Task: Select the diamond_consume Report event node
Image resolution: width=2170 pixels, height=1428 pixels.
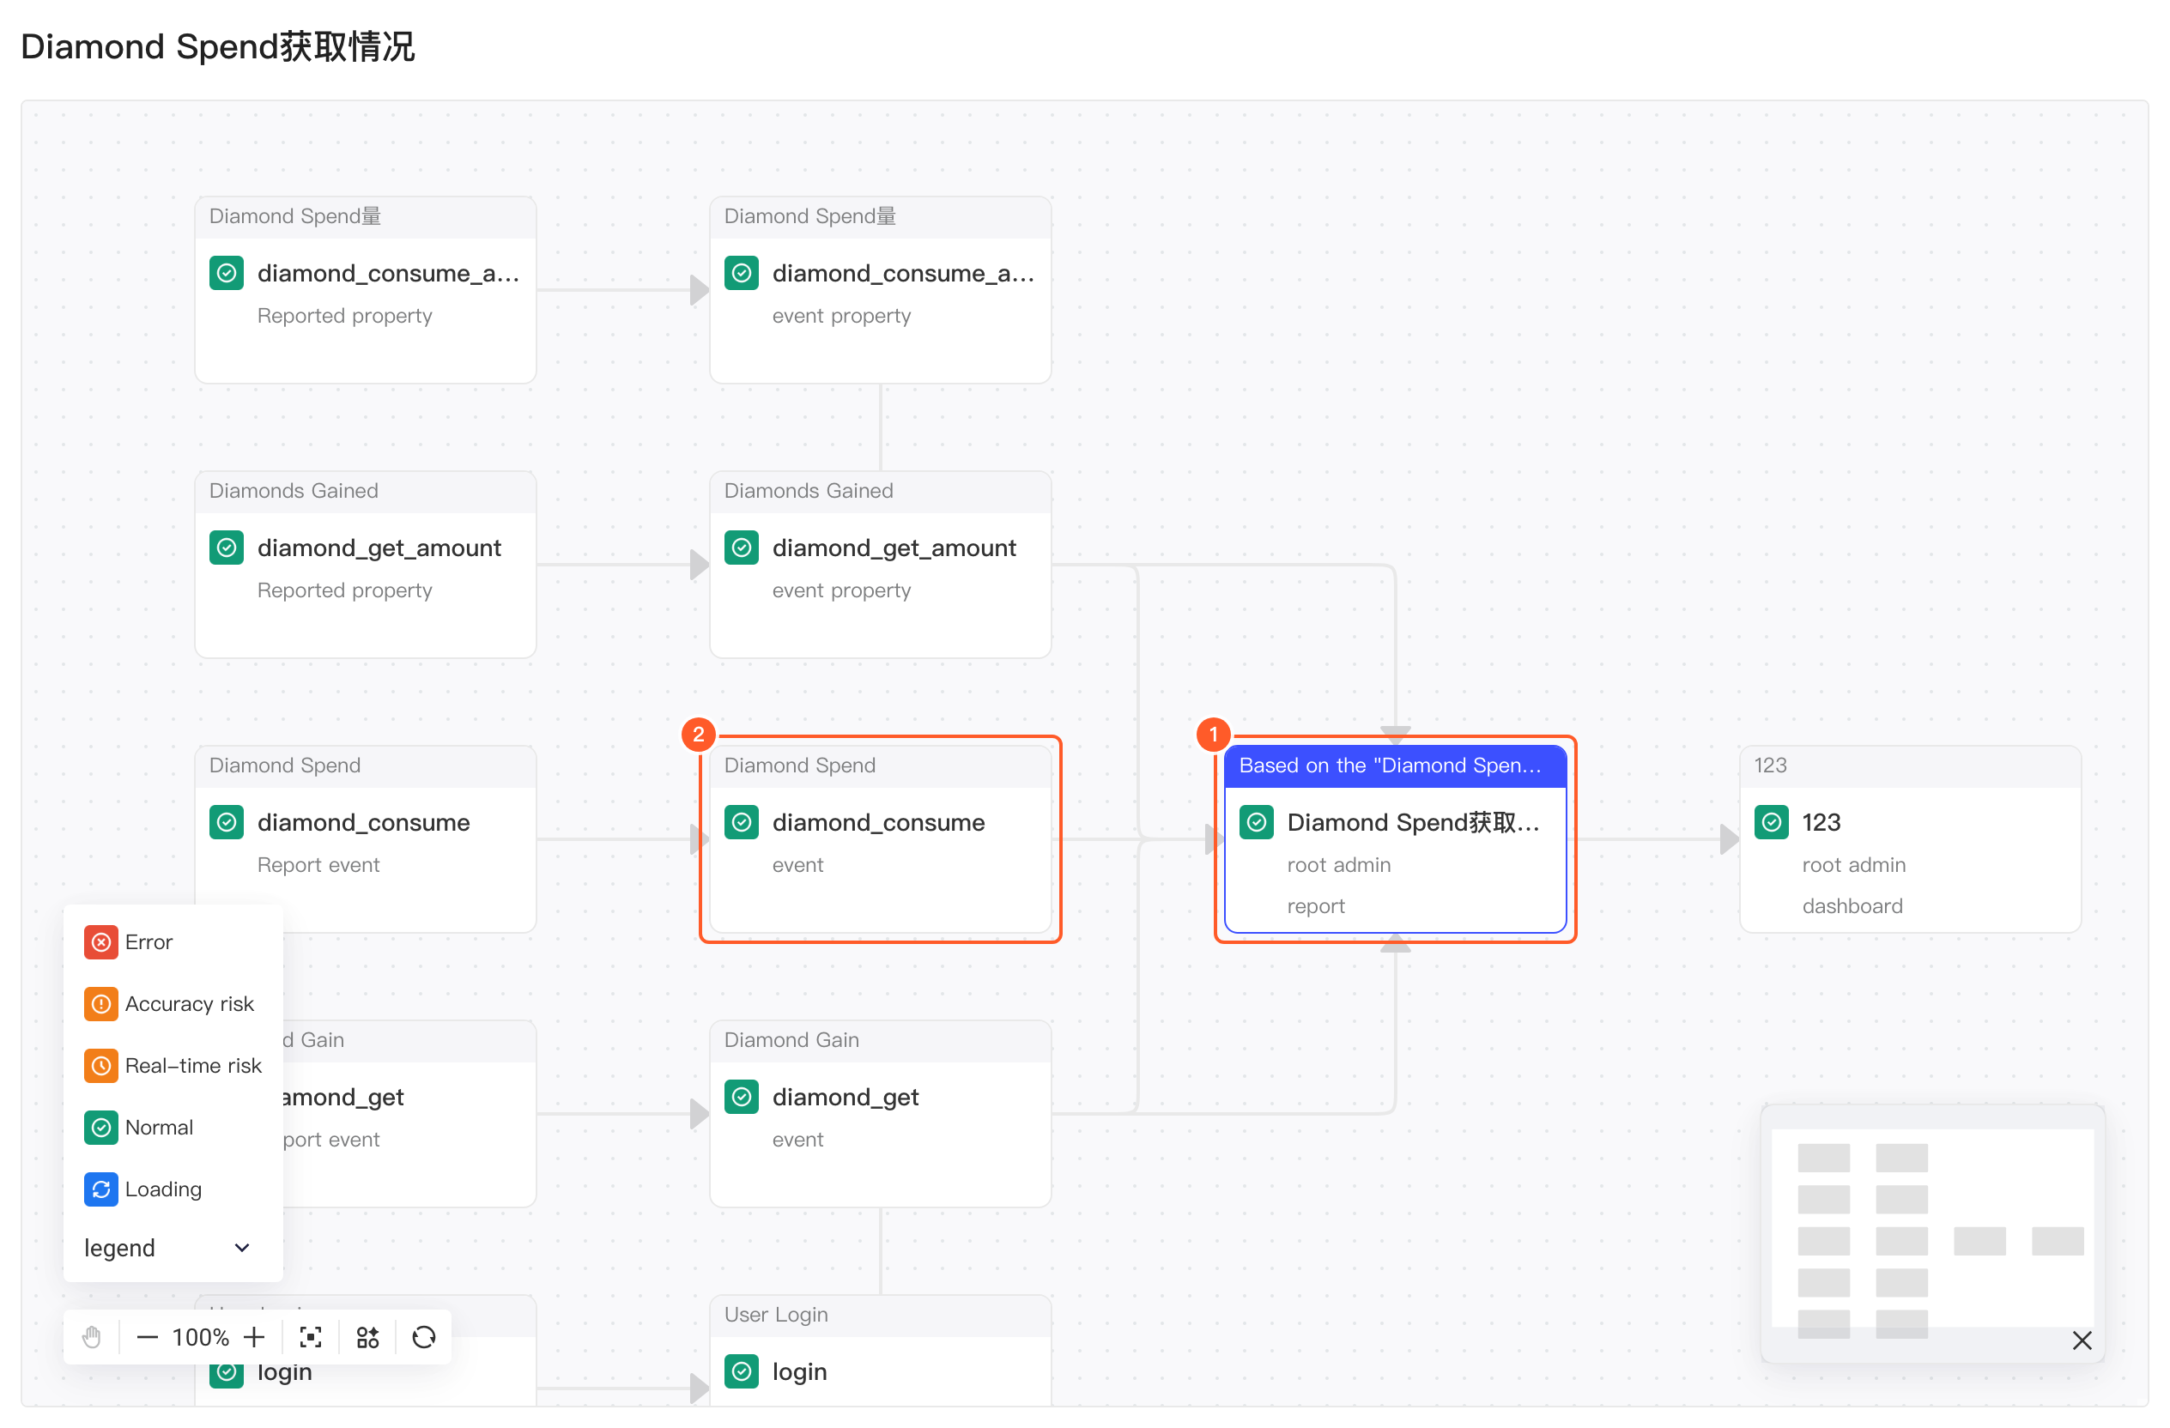Action: point(365,838)
